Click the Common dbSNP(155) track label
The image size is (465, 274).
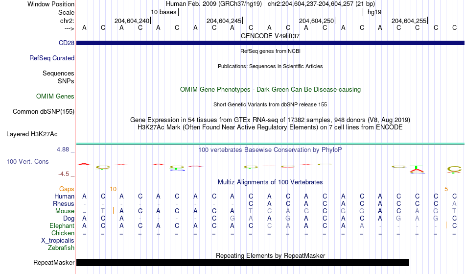(44, 112)
